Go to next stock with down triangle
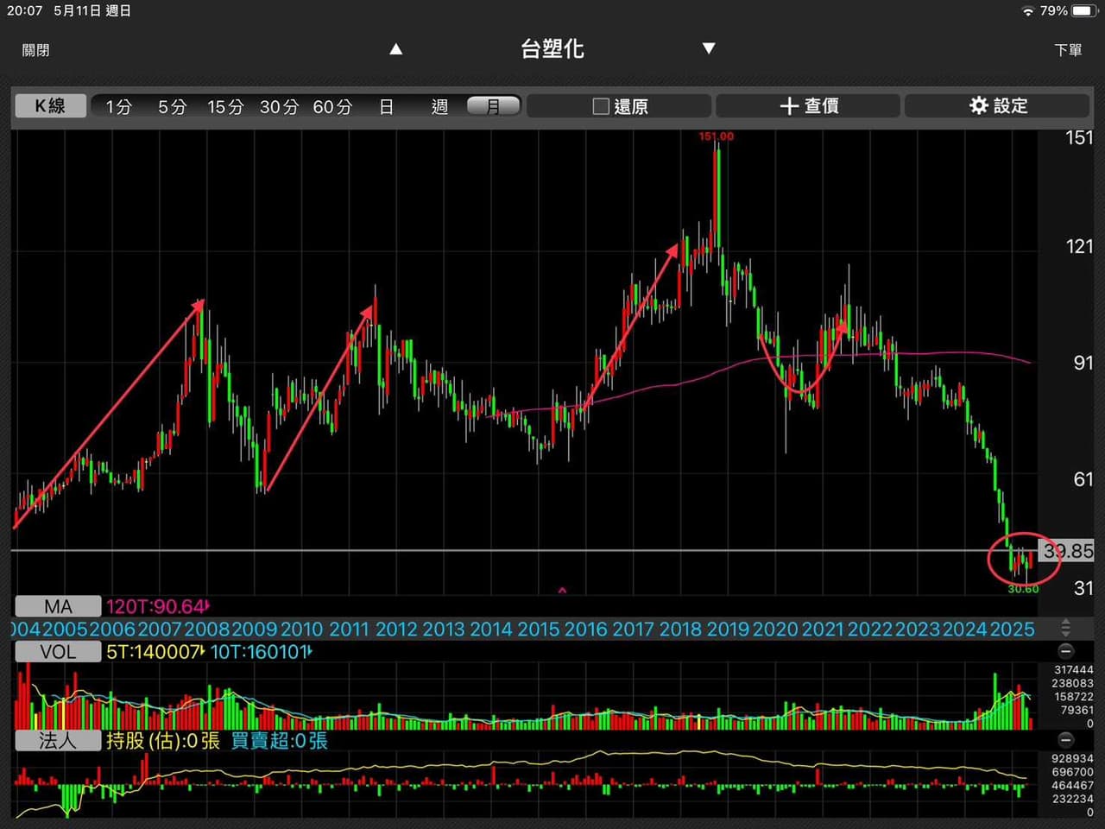Viewport: 1105px width, 829px height. (x=709, y=48)
